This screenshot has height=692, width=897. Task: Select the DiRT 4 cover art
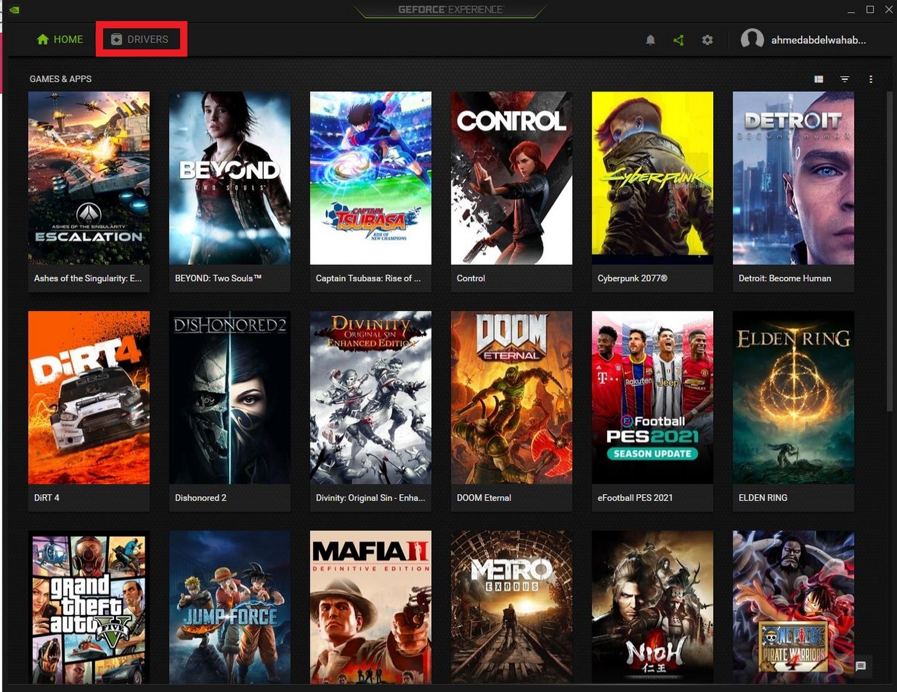pyautogui.click(x=89, y=398)
